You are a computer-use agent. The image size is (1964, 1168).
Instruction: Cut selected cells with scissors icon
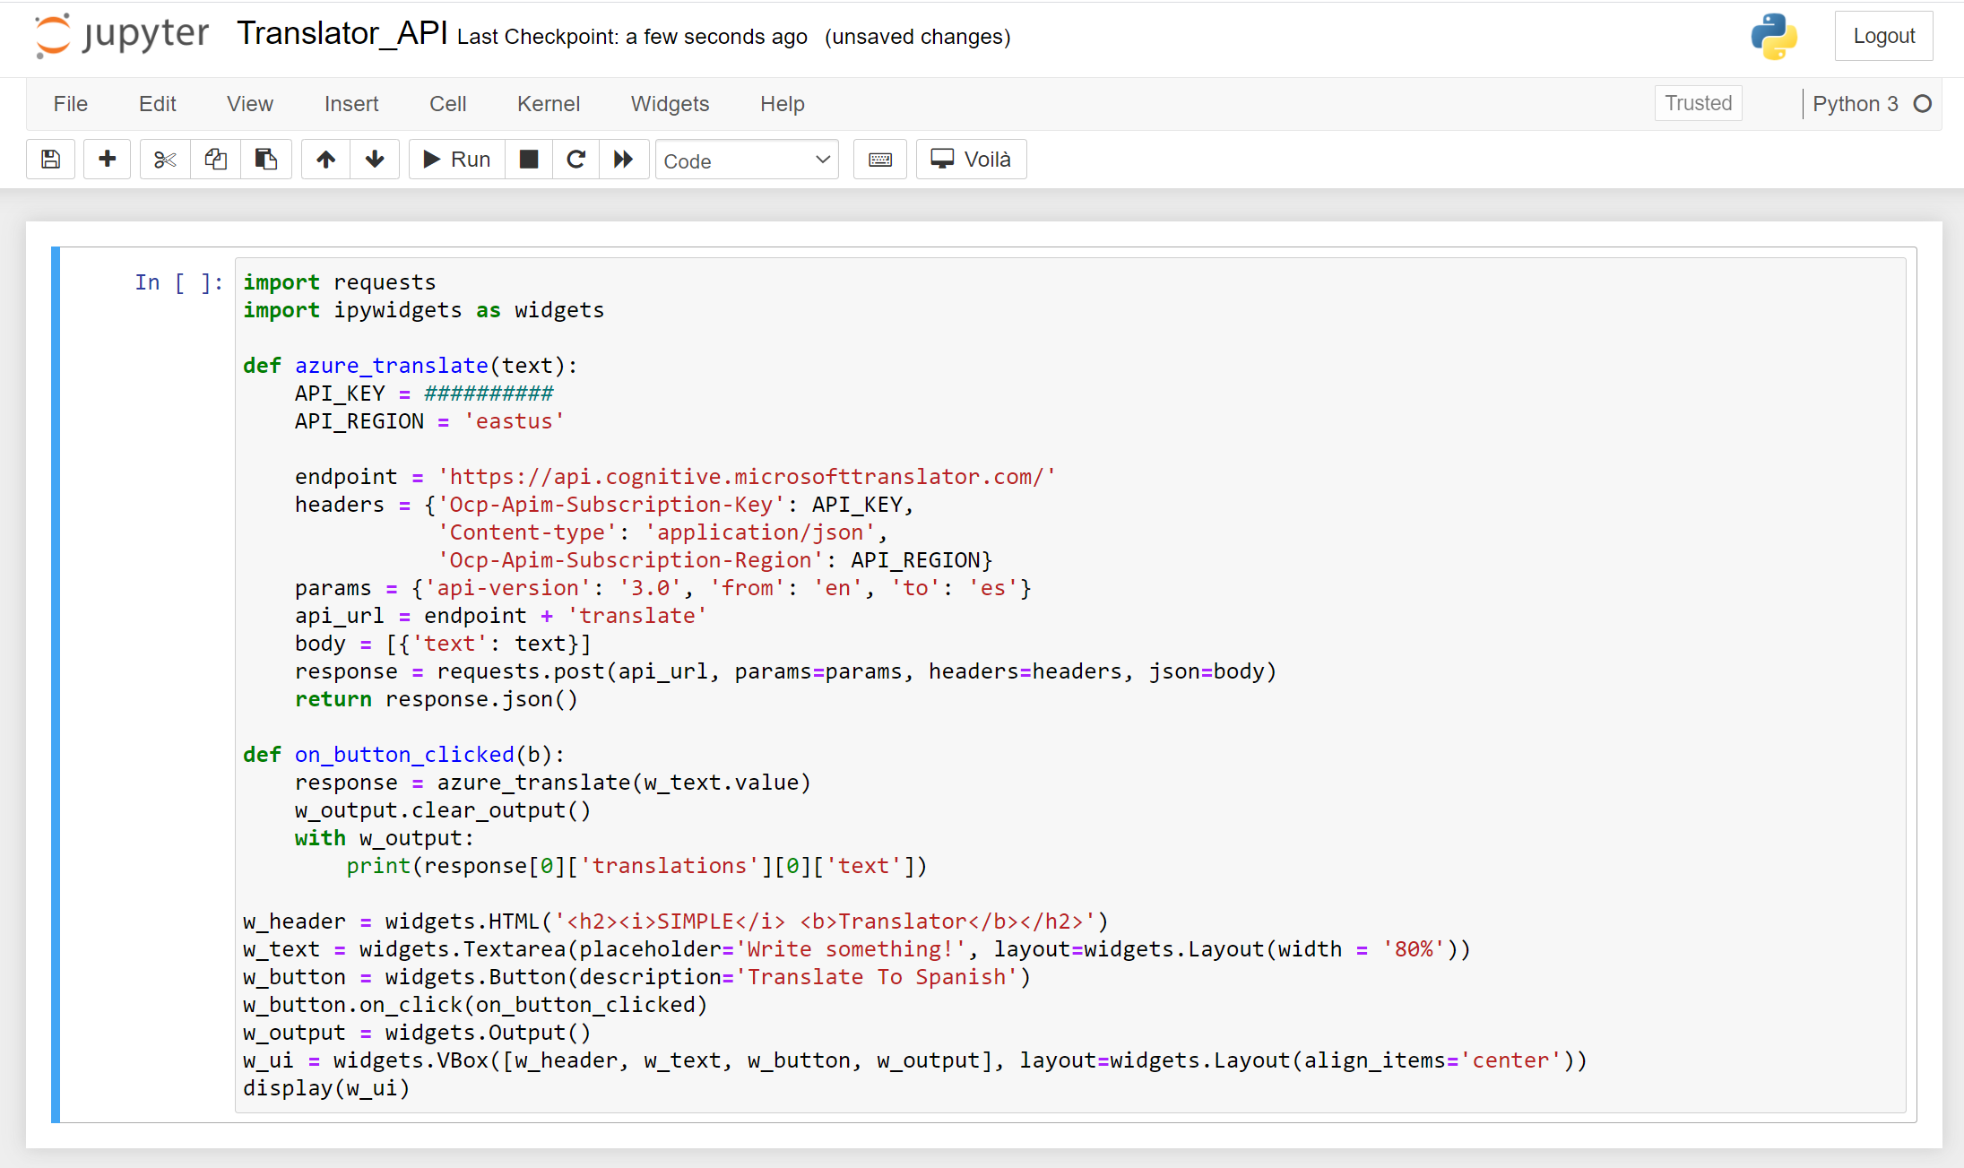(x=165, y=160)
